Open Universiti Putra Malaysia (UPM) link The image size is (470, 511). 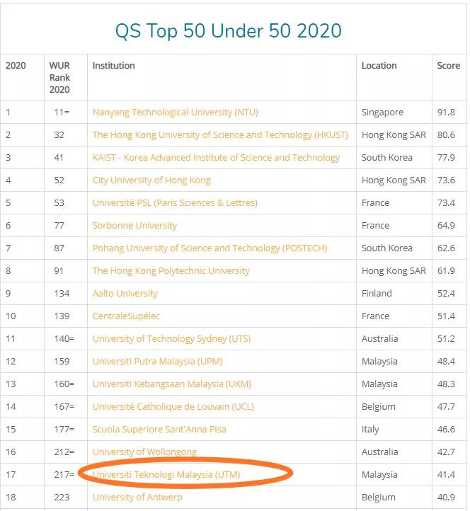coord(158,362)
